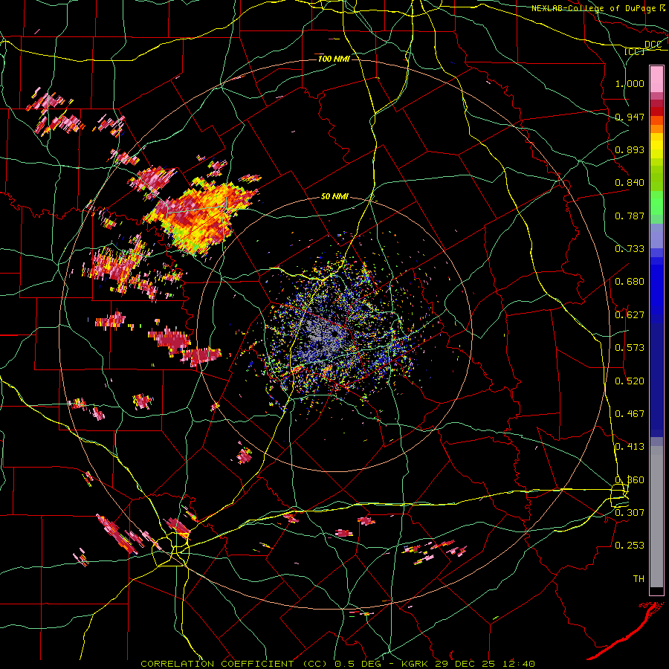This screenshot has width=669, height=669.
Task: Click the "0.680" scale value
Action: [x=630, y=282]
